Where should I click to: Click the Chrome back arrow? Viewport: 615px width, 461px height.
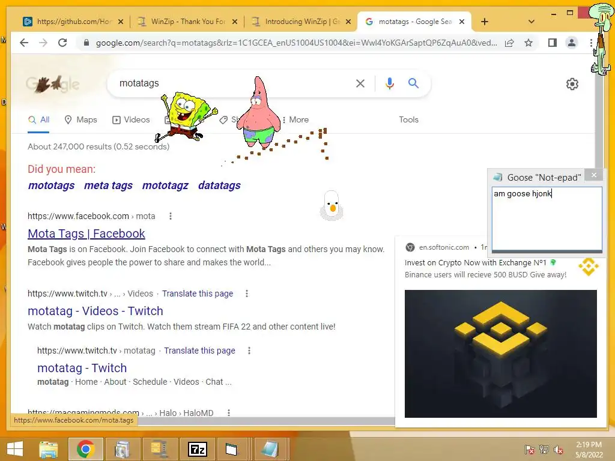24,43
